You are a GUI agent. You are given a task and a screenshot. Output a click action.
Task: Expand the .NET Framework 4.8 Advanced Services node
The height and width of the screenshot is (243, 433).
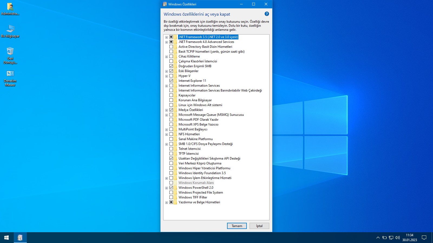click(x=166, y=42)
